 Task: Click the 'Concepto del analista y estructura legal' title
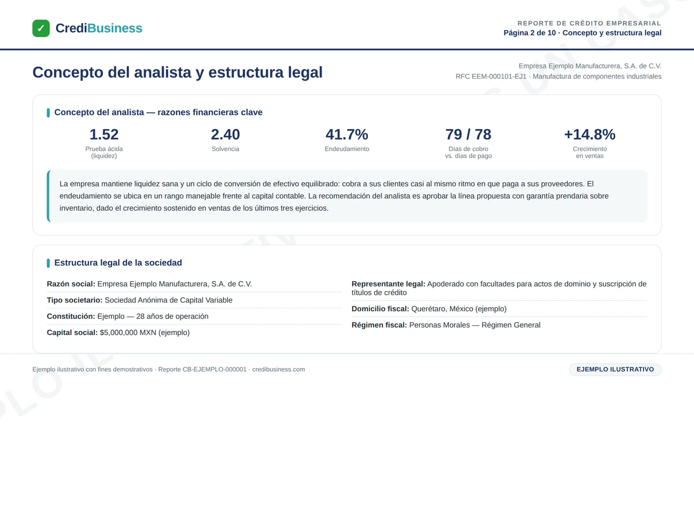[x=178, y=72]
